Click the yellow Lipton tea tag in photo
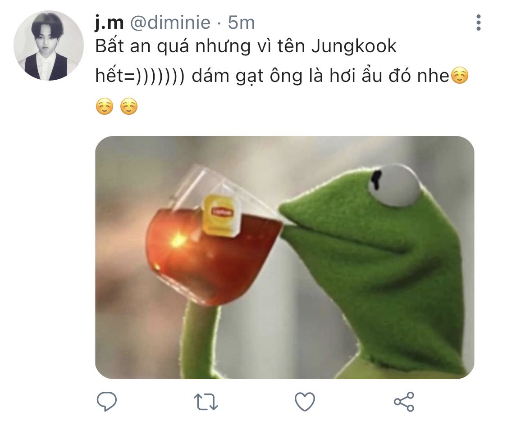507x421 pixels. (x=220, y=215)
